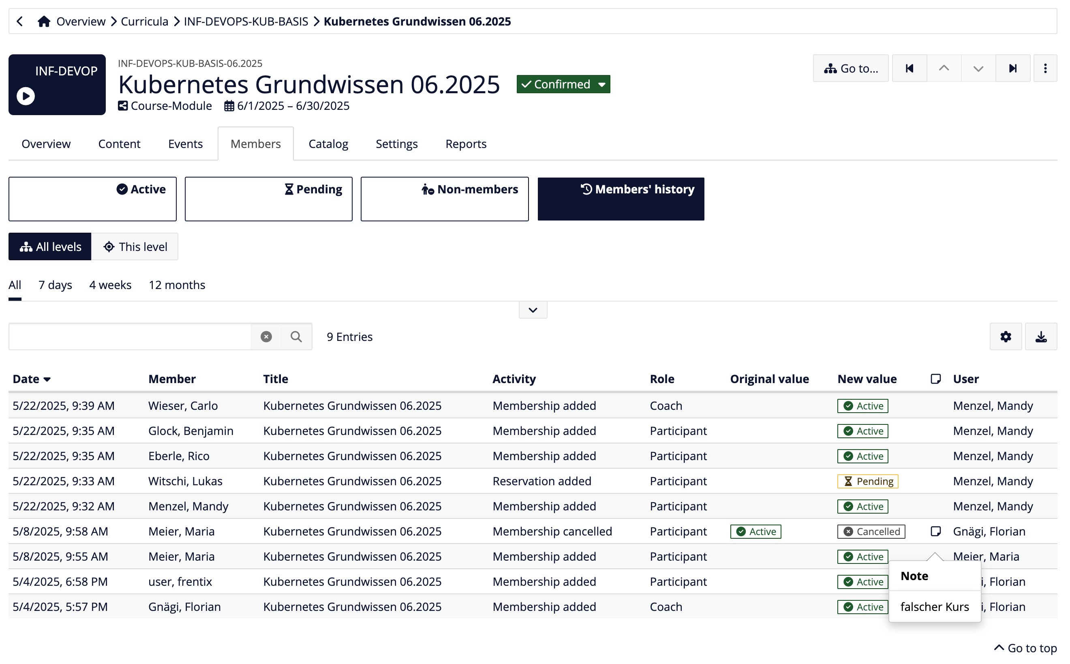Click the back arrow in breadcrumb
Image resolution: width=1070 pixels, height=664 pixels.
(20, 21)
